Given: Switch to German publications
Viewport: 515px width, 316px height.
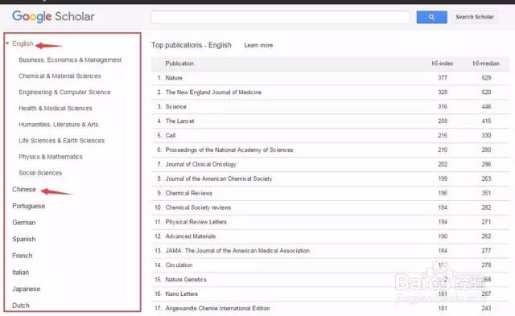Looking at the screenshot, I should [23, 223].
